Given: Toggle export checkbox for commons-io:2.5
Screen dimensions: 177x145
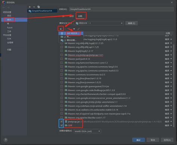Looking at the screenshot, I should [x=62, y=74].
